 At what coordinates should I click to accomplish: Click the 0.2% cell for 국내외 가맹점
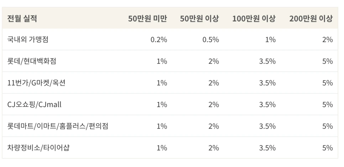click(x=159, y=40)
